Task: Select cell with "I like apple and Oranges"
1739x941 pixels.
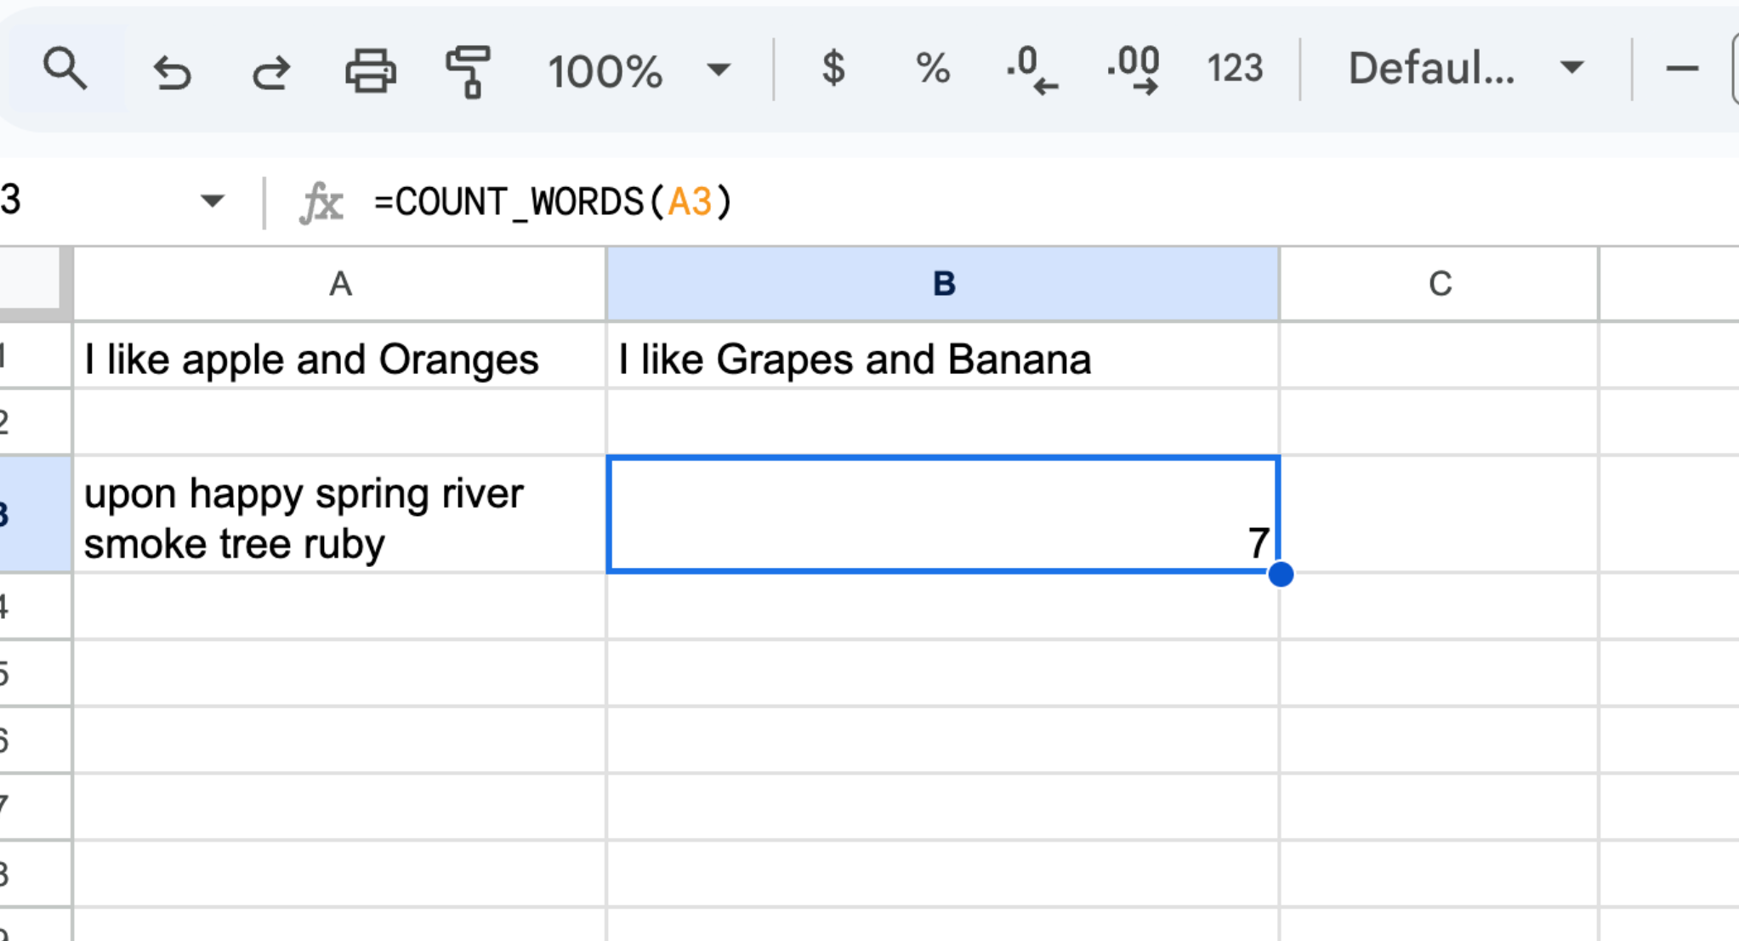Action: [340, 359]
